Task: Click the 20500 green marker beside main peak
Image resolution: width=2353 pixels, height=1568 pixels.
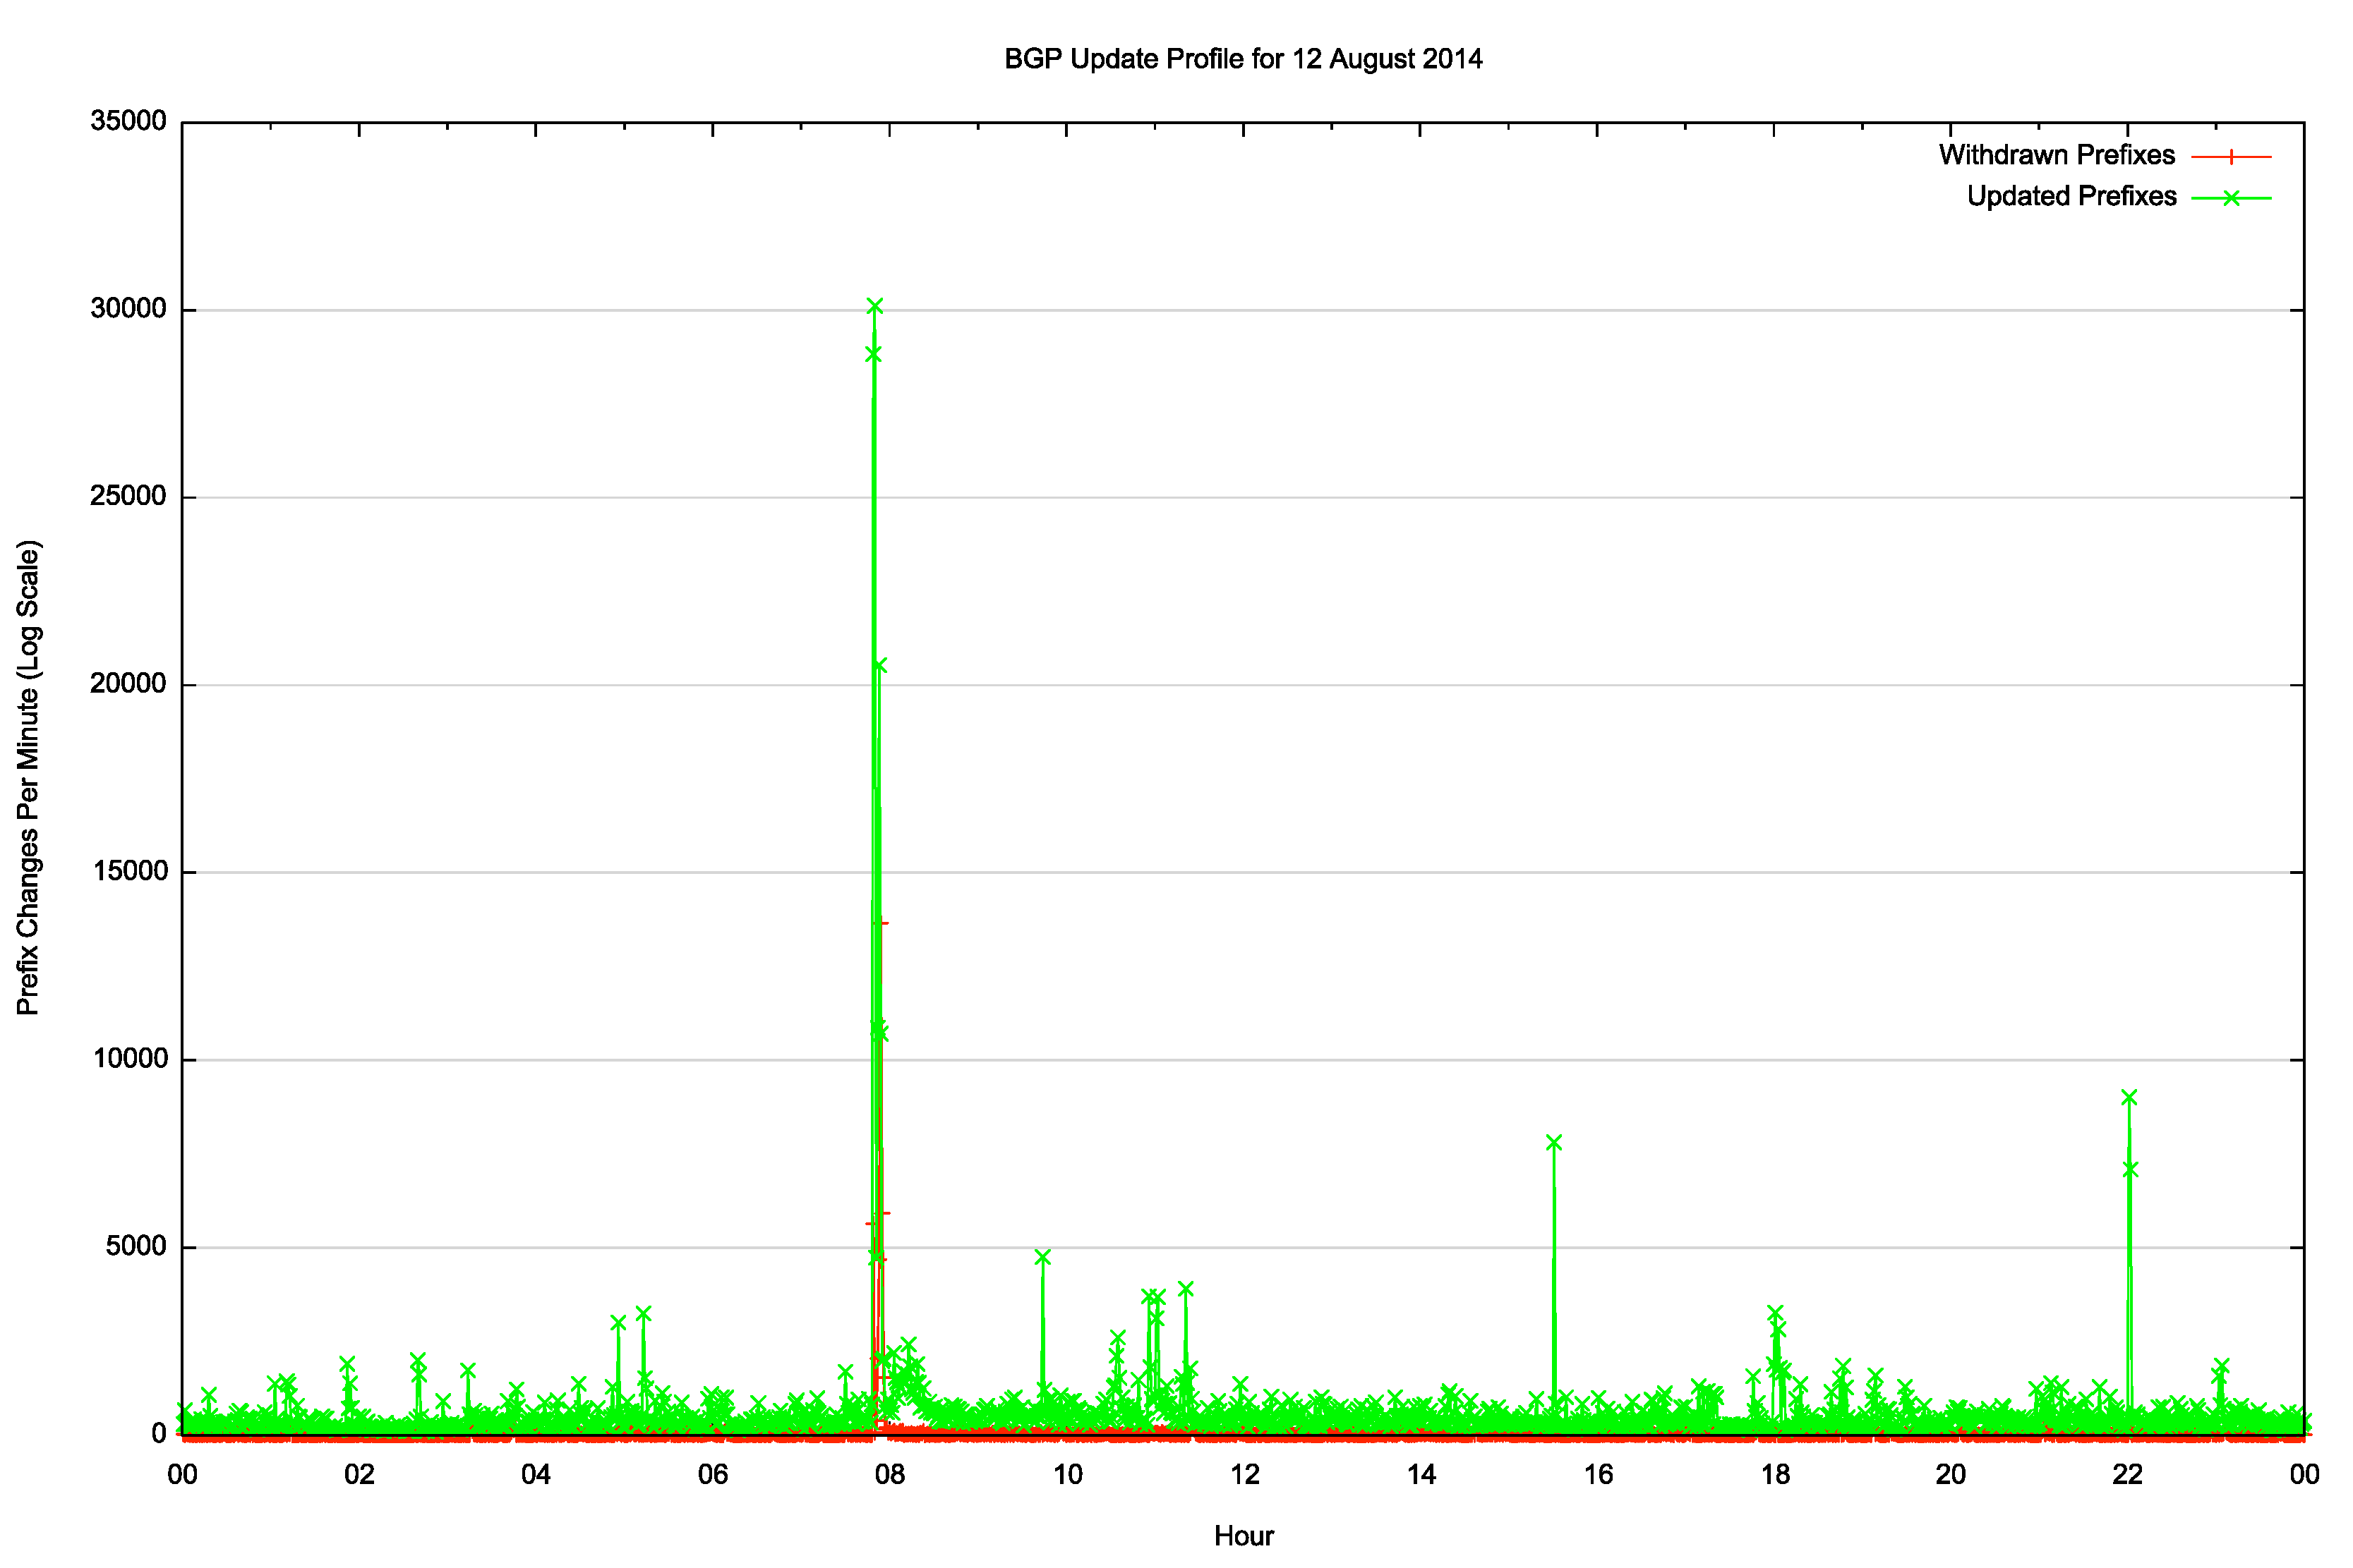Action: click(879, 666)
